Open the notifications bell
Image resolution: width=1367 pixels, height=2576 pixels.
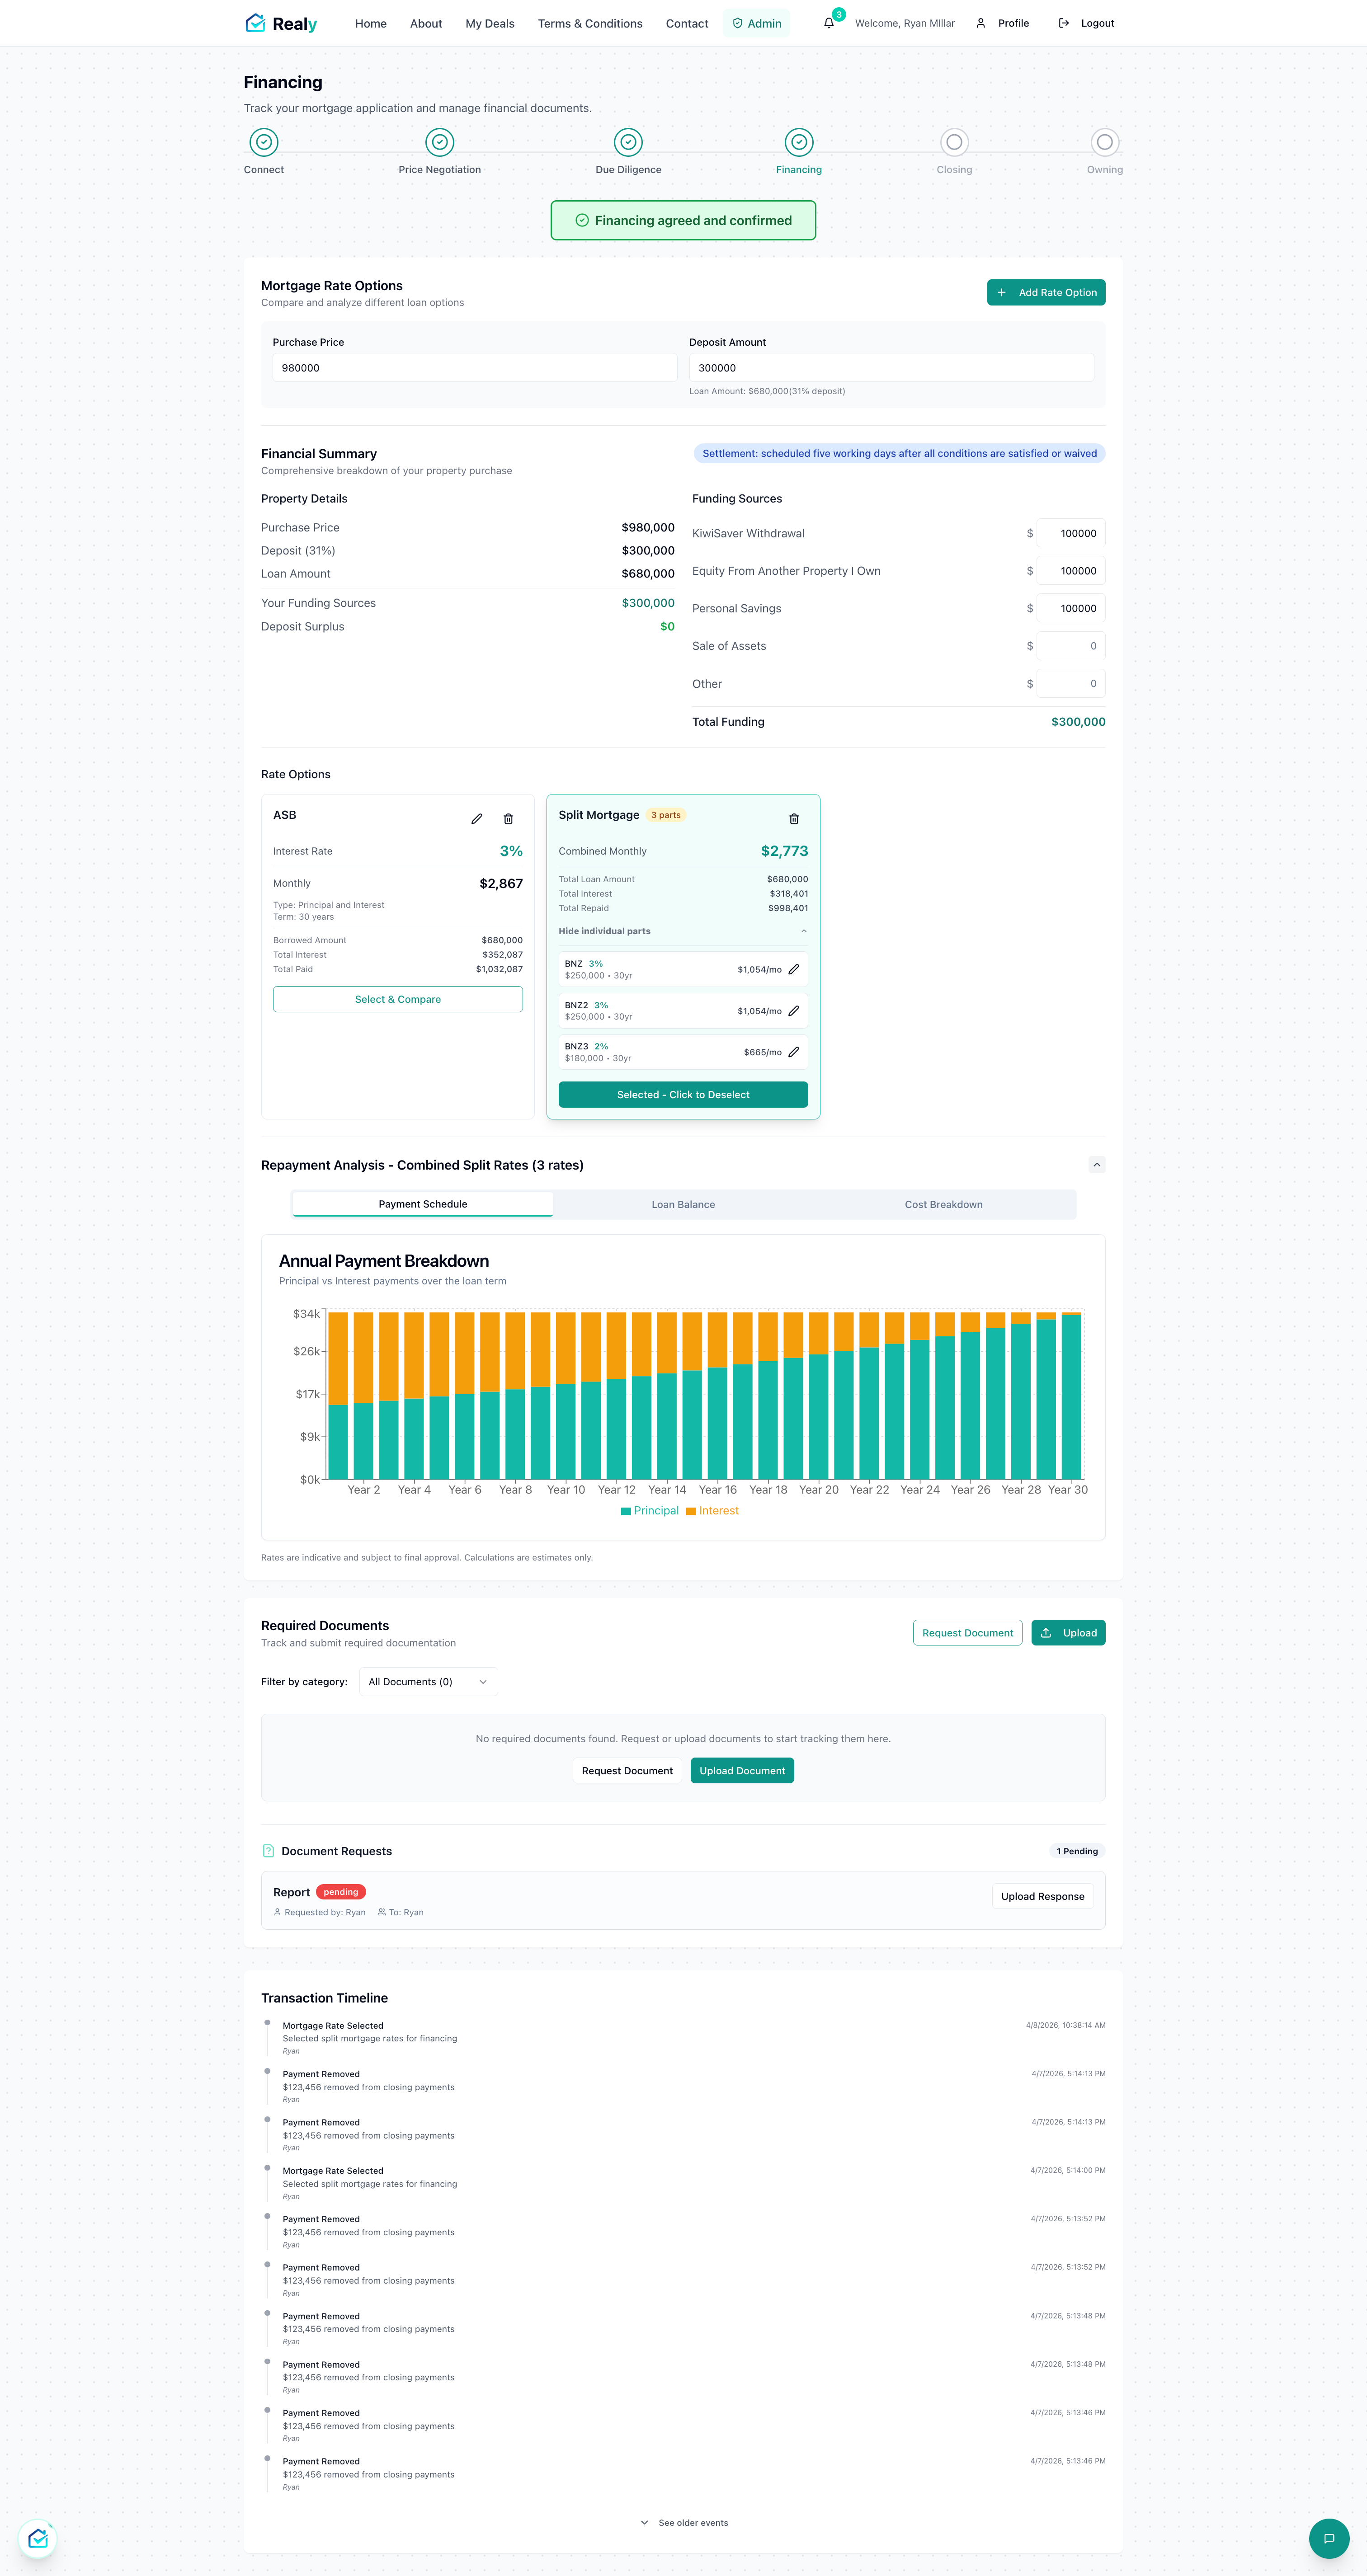click(x=829, y=23)
